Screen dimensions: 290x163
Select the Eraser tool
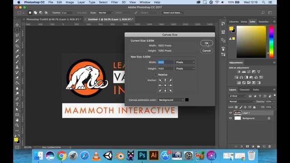pos(17,78)
